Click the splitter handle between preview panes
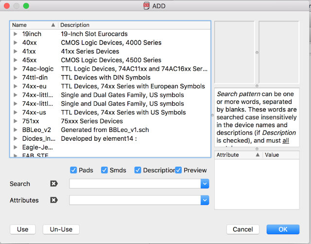 (257, 53)
